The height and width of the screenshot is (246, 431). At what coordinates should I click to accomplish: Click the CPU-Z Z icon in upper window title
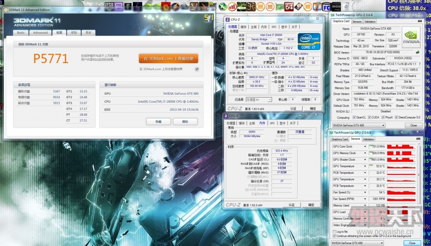(228, 19)
